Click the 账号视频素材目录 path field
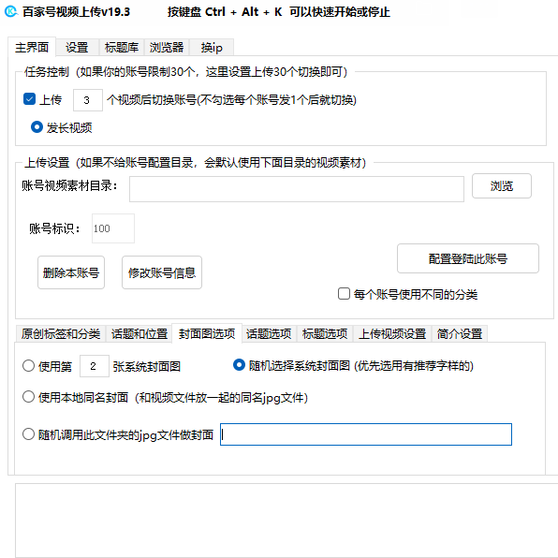The width and height of the screenshot is (558, 558). pos(297,189)
